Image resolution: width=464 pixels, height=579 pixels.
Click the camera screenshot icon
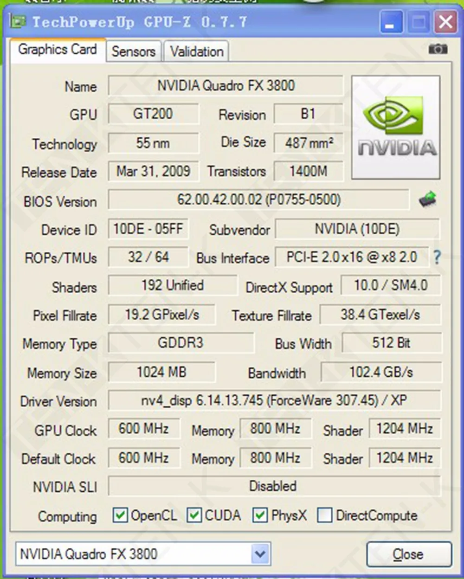point(438,49)
